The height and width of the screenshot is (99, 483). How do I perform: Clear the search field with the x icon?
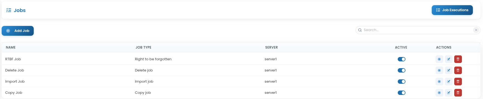[476, 30]
